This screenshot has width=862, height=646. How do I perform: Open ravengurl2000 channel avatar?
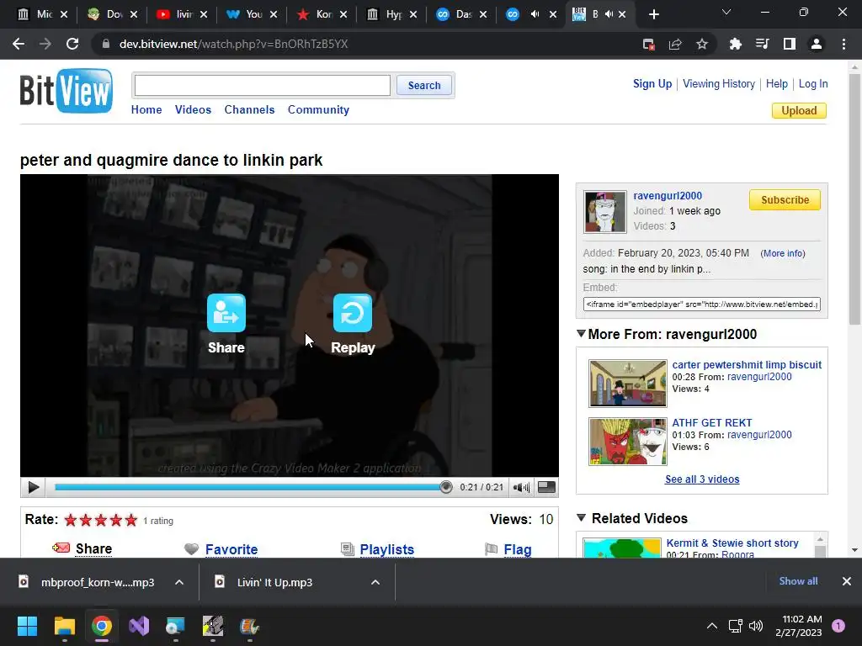[604, 212]
